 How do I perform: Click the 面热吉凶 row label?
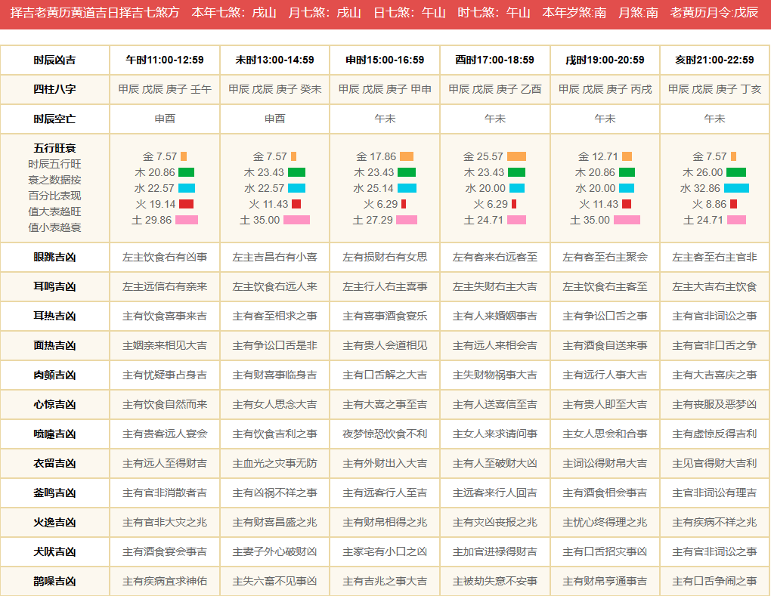[x=54, y=345]
